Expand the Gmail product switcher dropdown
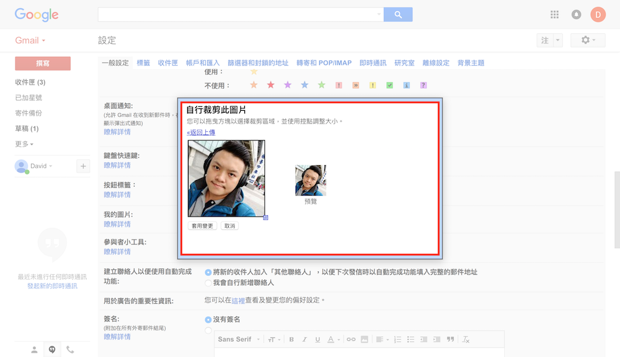Viewport: 620px width, 357px height. click(30, 41)
